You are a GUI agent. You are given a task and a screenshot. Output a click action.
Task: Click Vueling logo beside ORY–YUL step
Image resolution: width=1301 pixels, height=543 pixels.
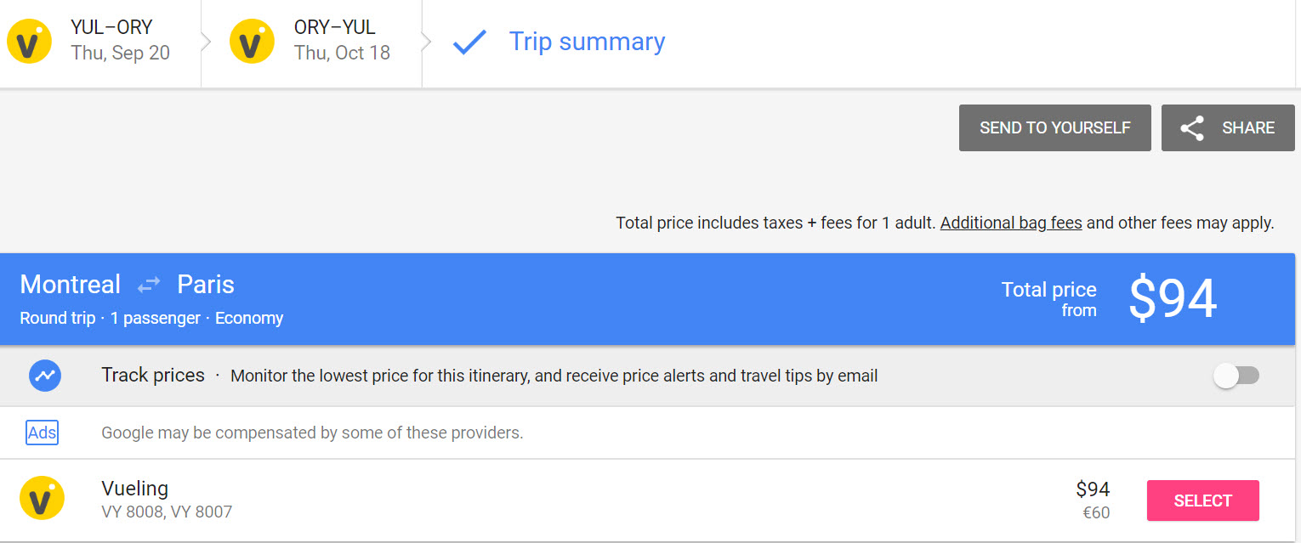tap(252, 42)
